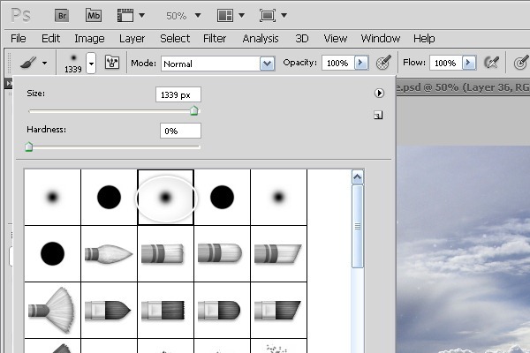Toggle tablet pressure controls opacity
The height and width of the screenshot is (353, 530).
click(x=383, y=64)
